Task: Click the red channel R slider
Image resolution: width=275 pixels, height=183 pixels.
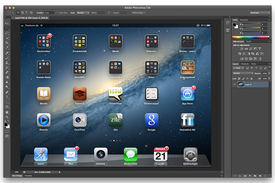Action: pos(251,24)
